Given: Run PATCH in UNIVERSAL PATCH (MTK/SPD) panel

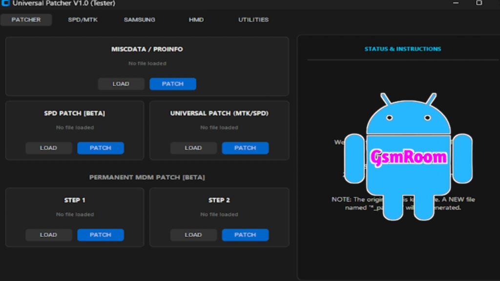Looking at the screenshot, I should point(245,148).
